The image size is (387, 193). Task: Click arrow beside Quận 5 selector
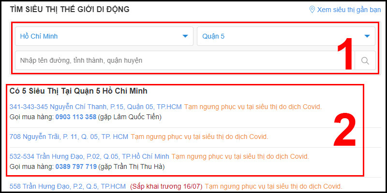(x=367, y=36)
